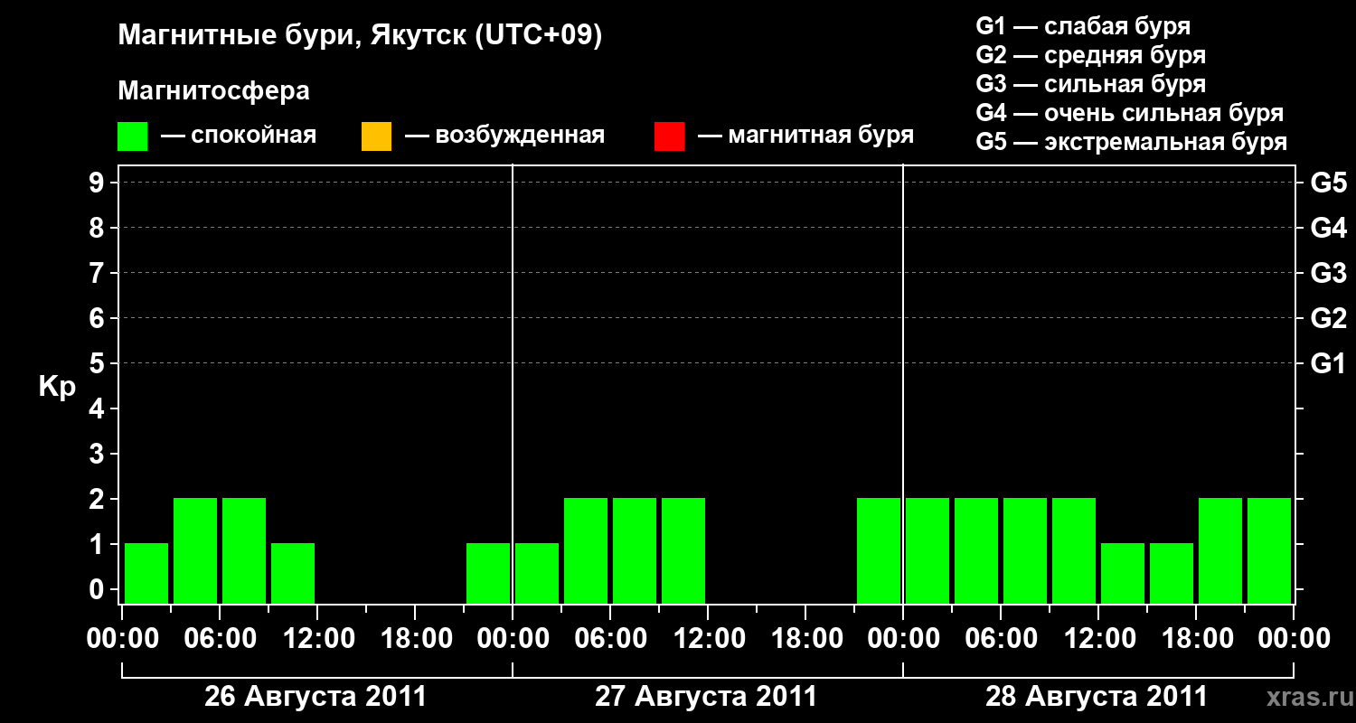The image size is (1356, 723).
Task: Click the G3 label on the right axis
Action: (x=1329, y=274)
